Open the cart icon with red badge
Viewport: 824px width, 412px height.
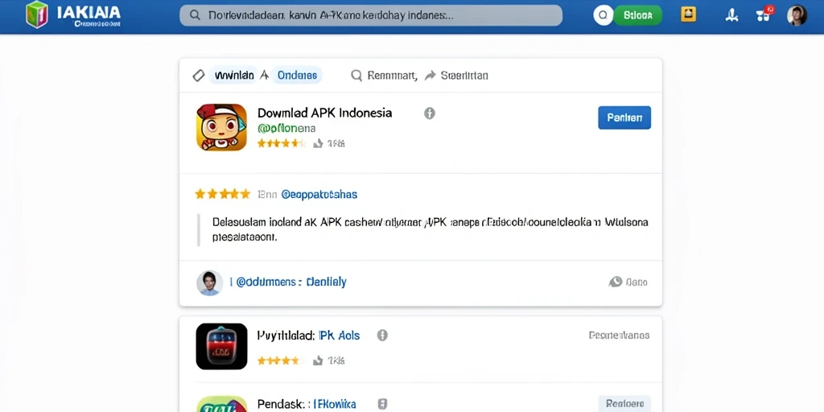click(764, 14)
